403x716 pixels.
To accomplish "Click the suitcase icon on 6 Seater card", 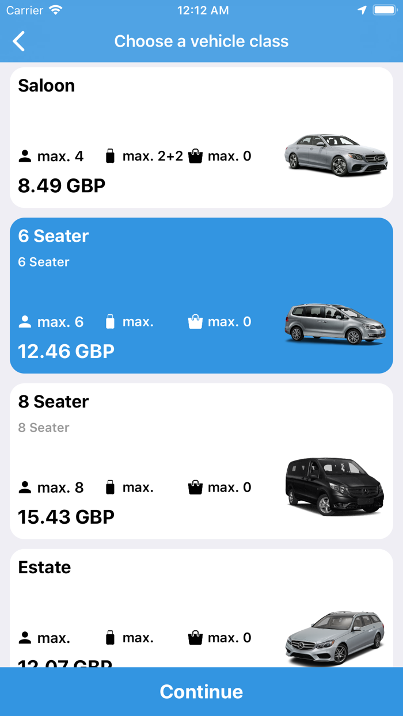I will 111,322.
